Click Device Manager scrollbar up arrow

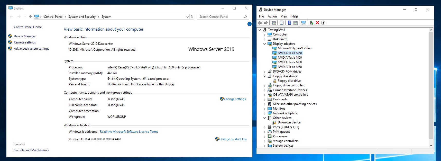click(x=431, y=30)
